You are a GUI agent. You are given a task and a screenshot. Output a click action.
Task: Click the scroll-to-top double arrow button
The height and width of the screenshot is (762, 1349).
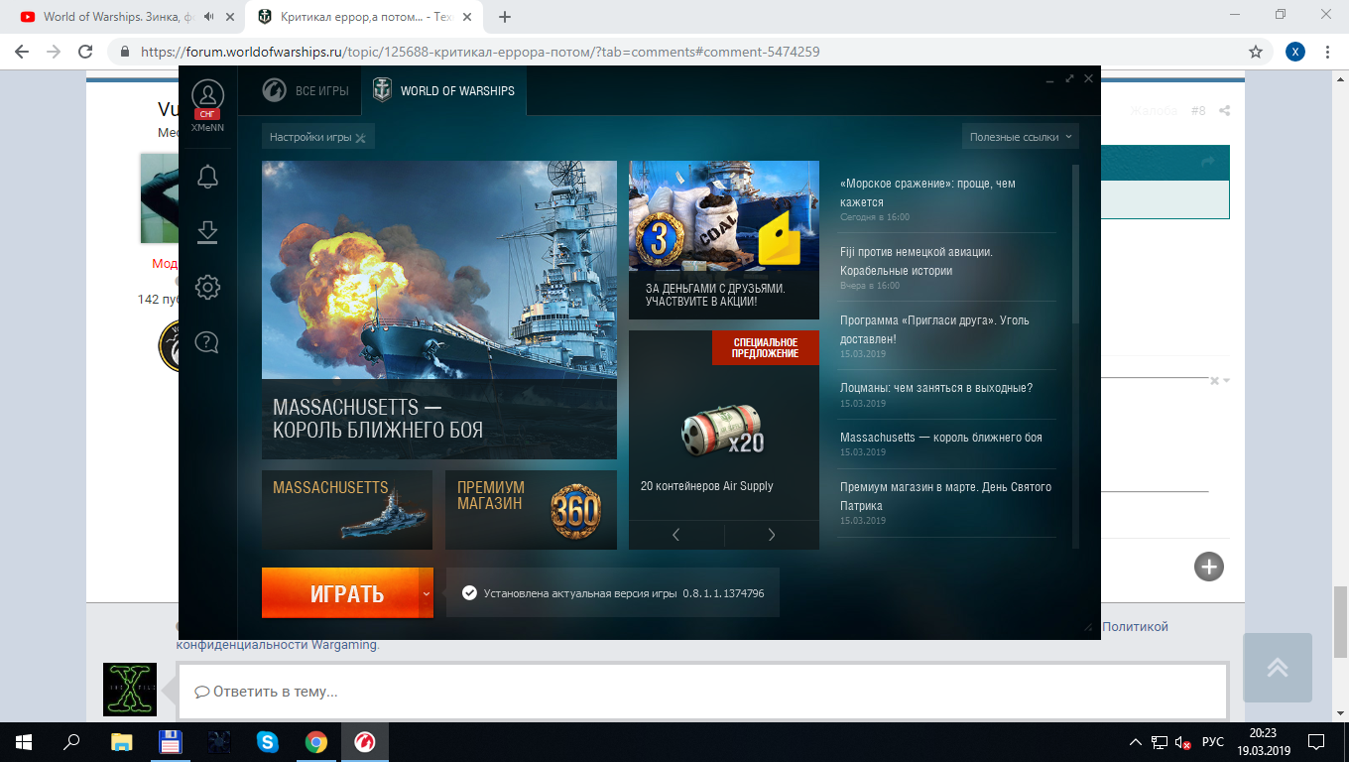pyautogui.click(x=1278, y=668)
